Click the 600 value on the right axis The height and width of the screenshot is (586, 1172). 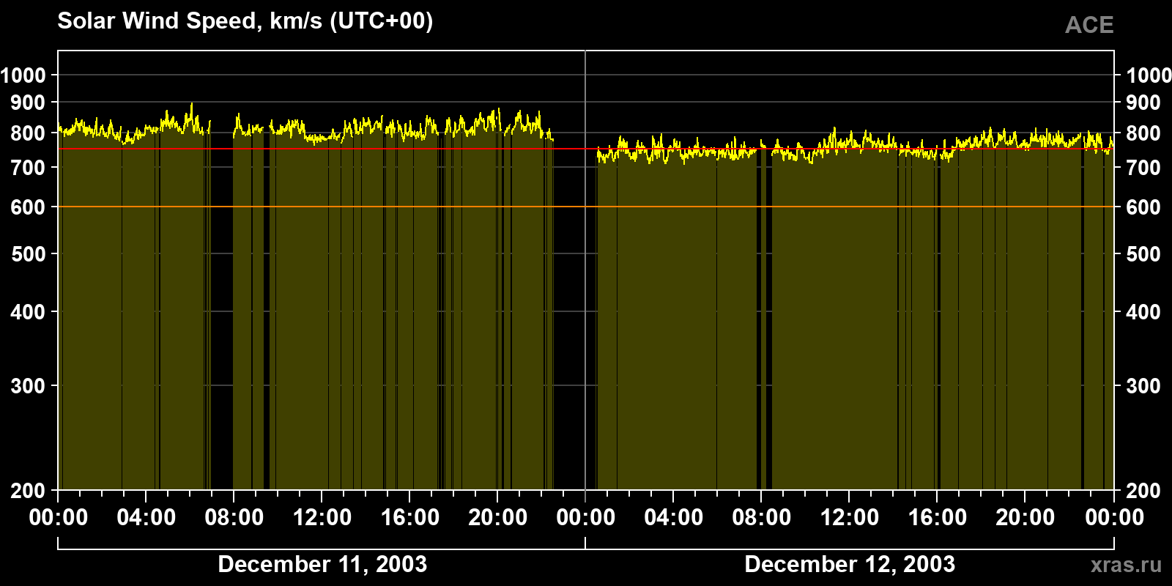tap(1143, 207)
